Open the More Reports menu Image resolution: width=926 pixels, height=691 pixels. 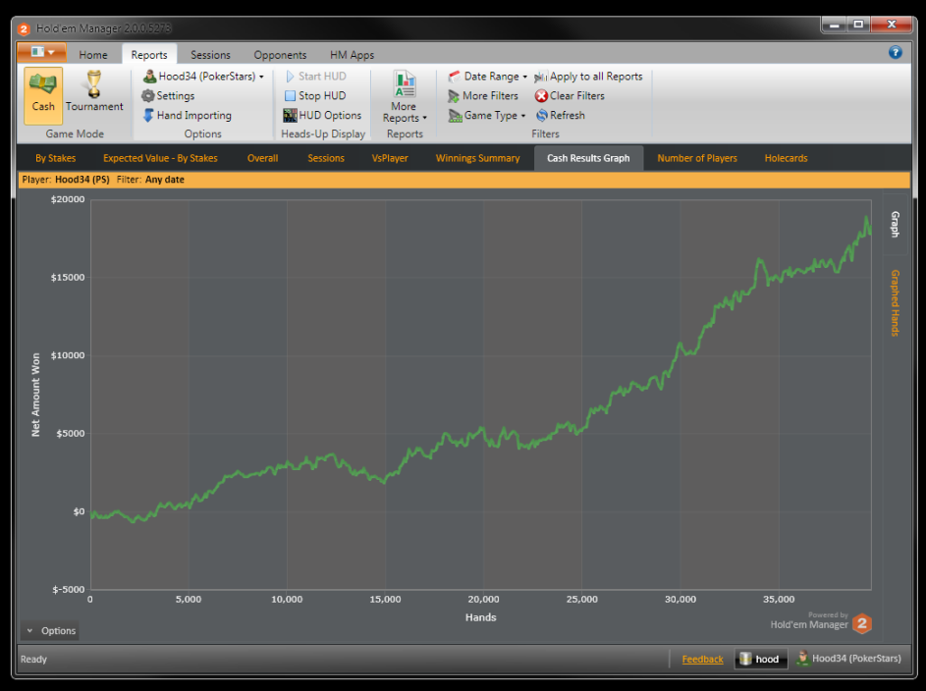[x=405, y=97]
